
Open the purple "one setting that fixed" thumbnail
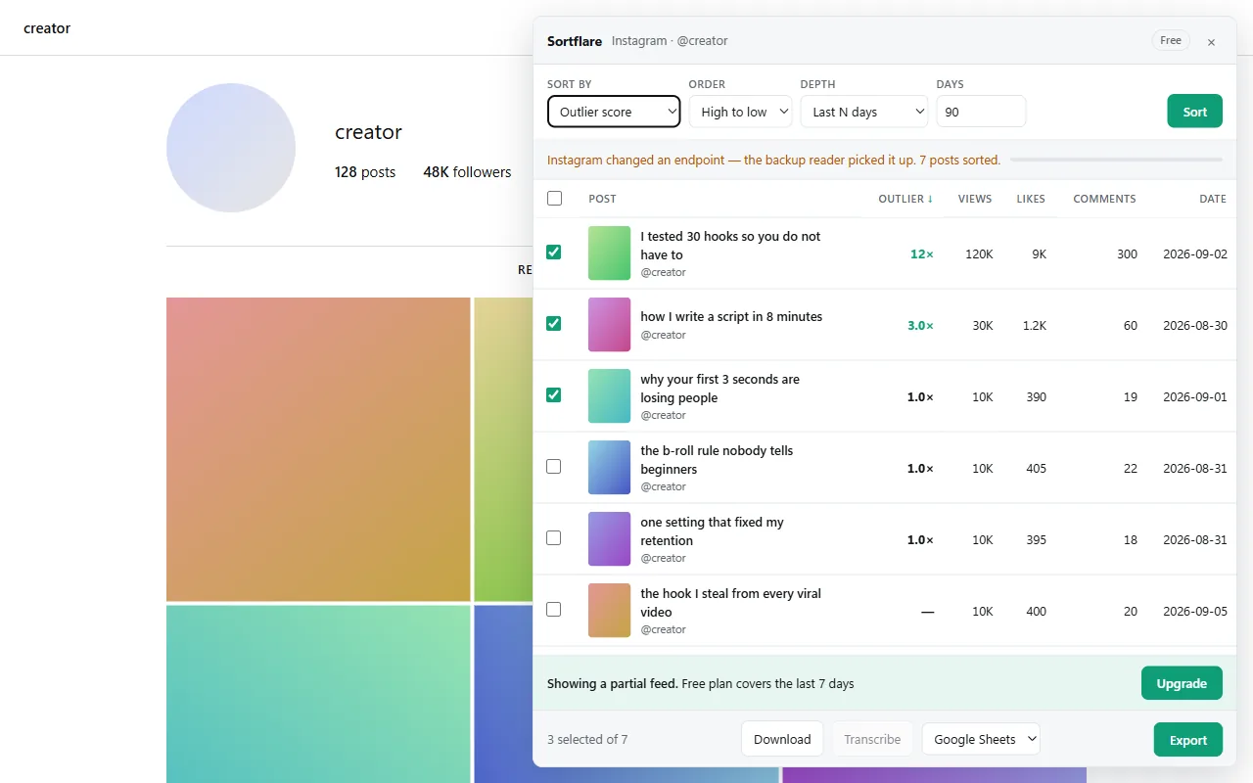pos(609,539)
